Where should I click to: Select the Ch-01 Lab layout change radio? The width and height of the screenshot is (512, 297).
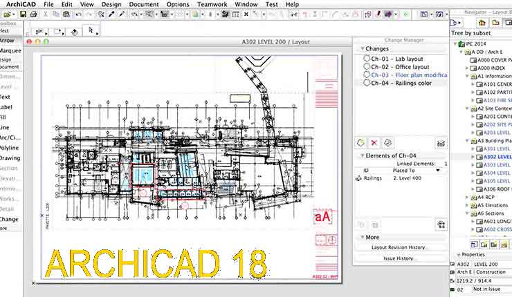point(367,58)
